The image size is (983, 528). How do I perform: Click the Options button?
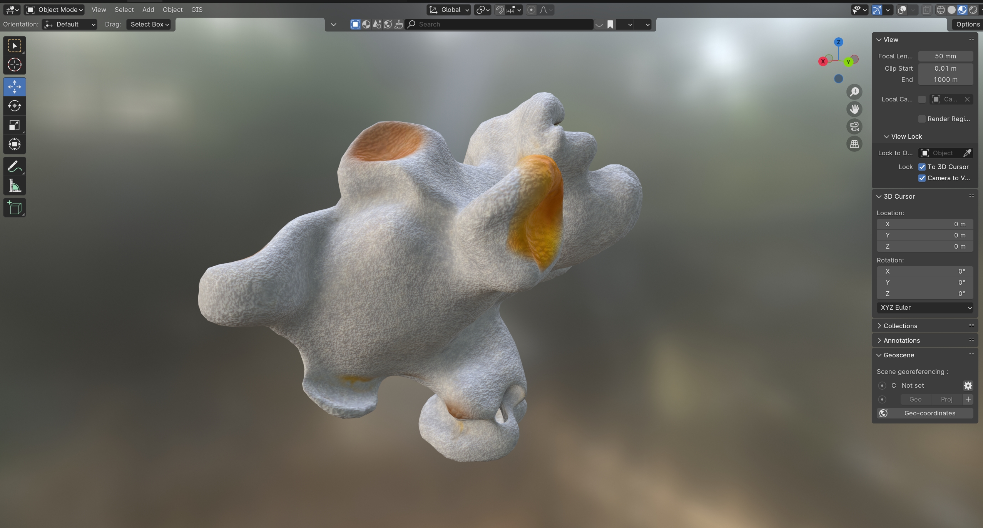tap(967, 24)
